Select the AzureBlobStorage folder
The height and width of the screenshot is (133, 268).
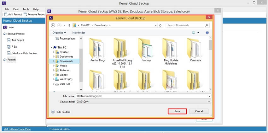click(122, 53)
